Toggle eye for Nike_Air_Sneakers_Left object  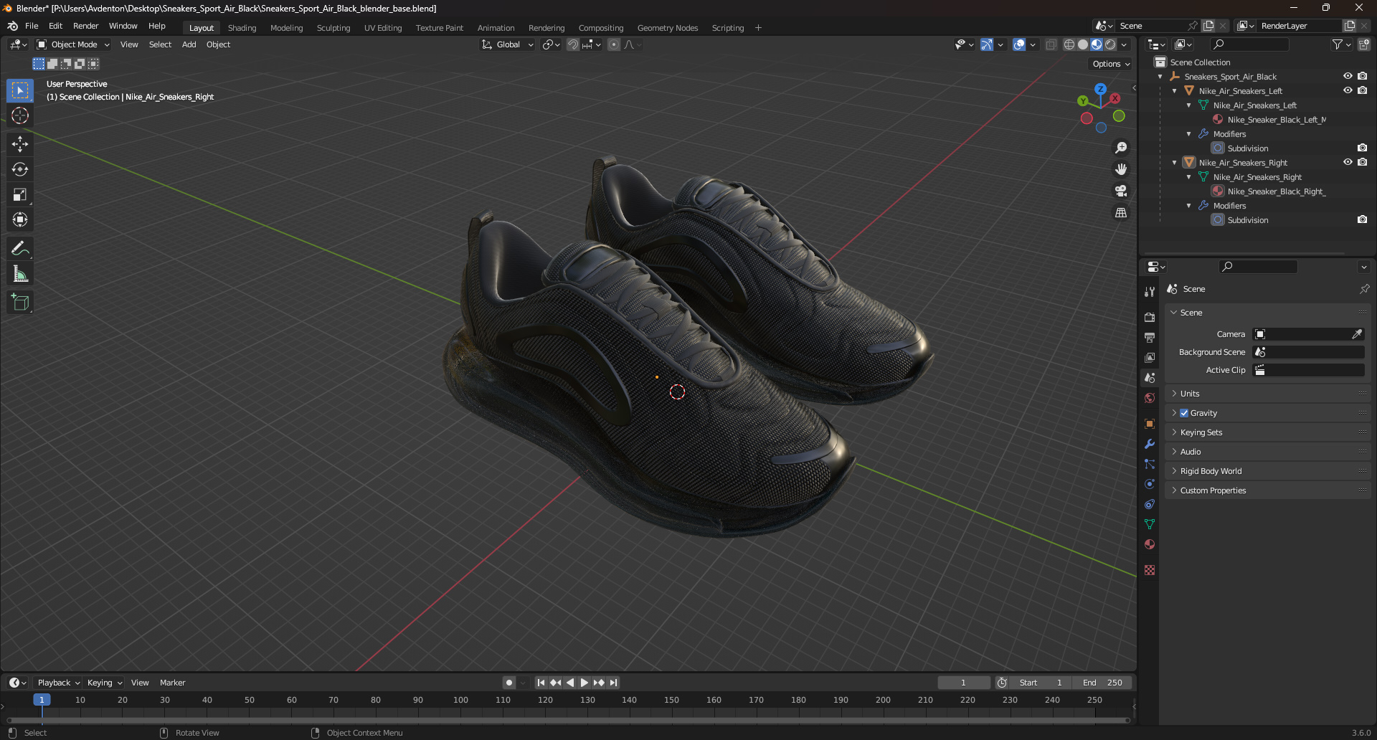(x=1348, y=90)
